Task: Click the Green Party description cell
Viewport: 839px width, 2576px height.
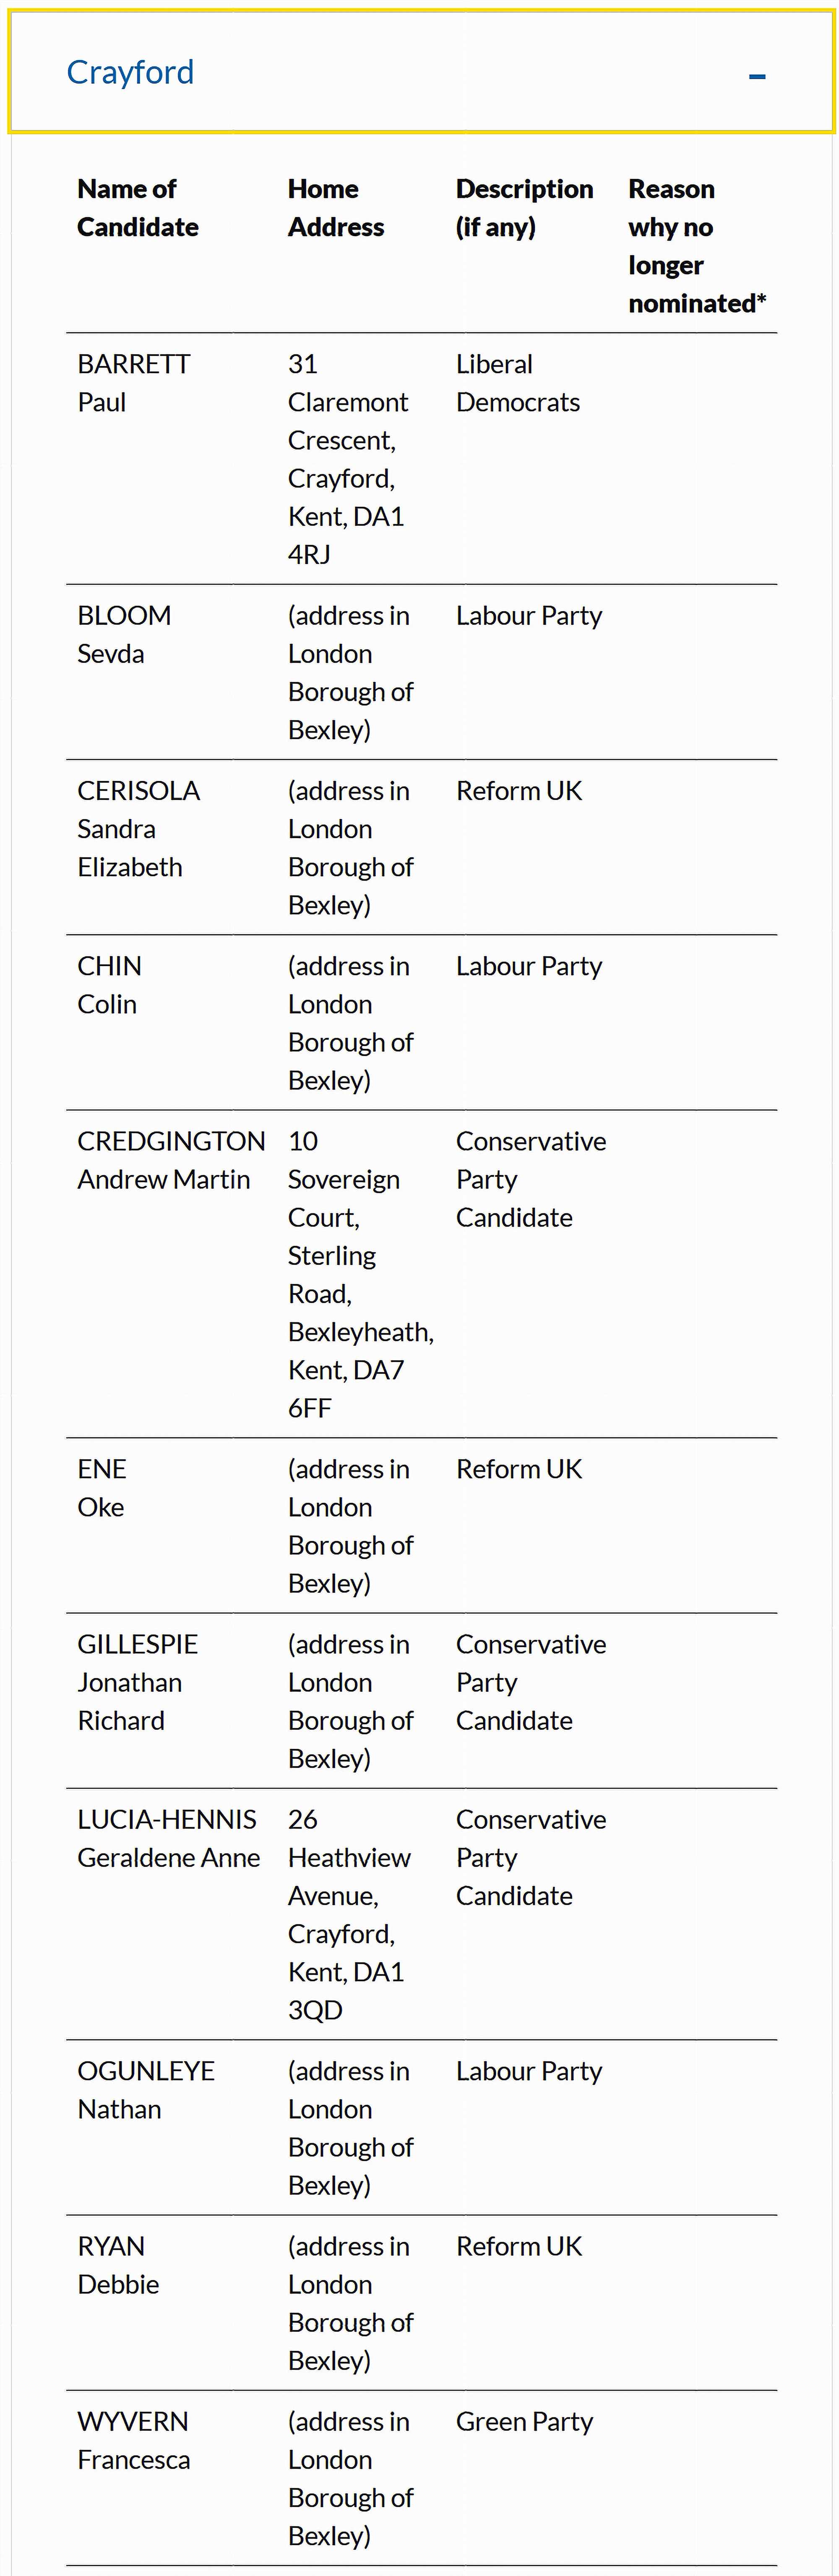Action: click(x=524, y=2421)
